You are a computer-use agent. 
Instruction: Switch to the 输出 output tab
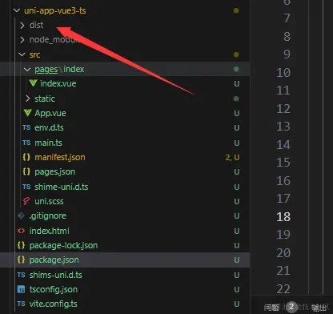click(319, 307)
